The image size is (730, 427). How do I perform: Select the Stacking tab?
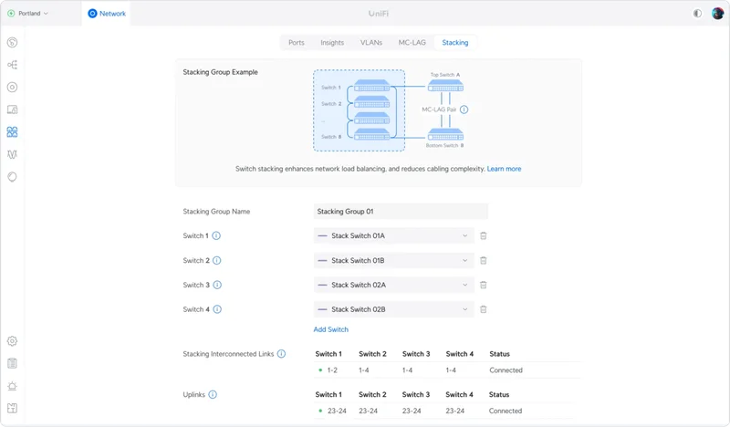point(454,42)
